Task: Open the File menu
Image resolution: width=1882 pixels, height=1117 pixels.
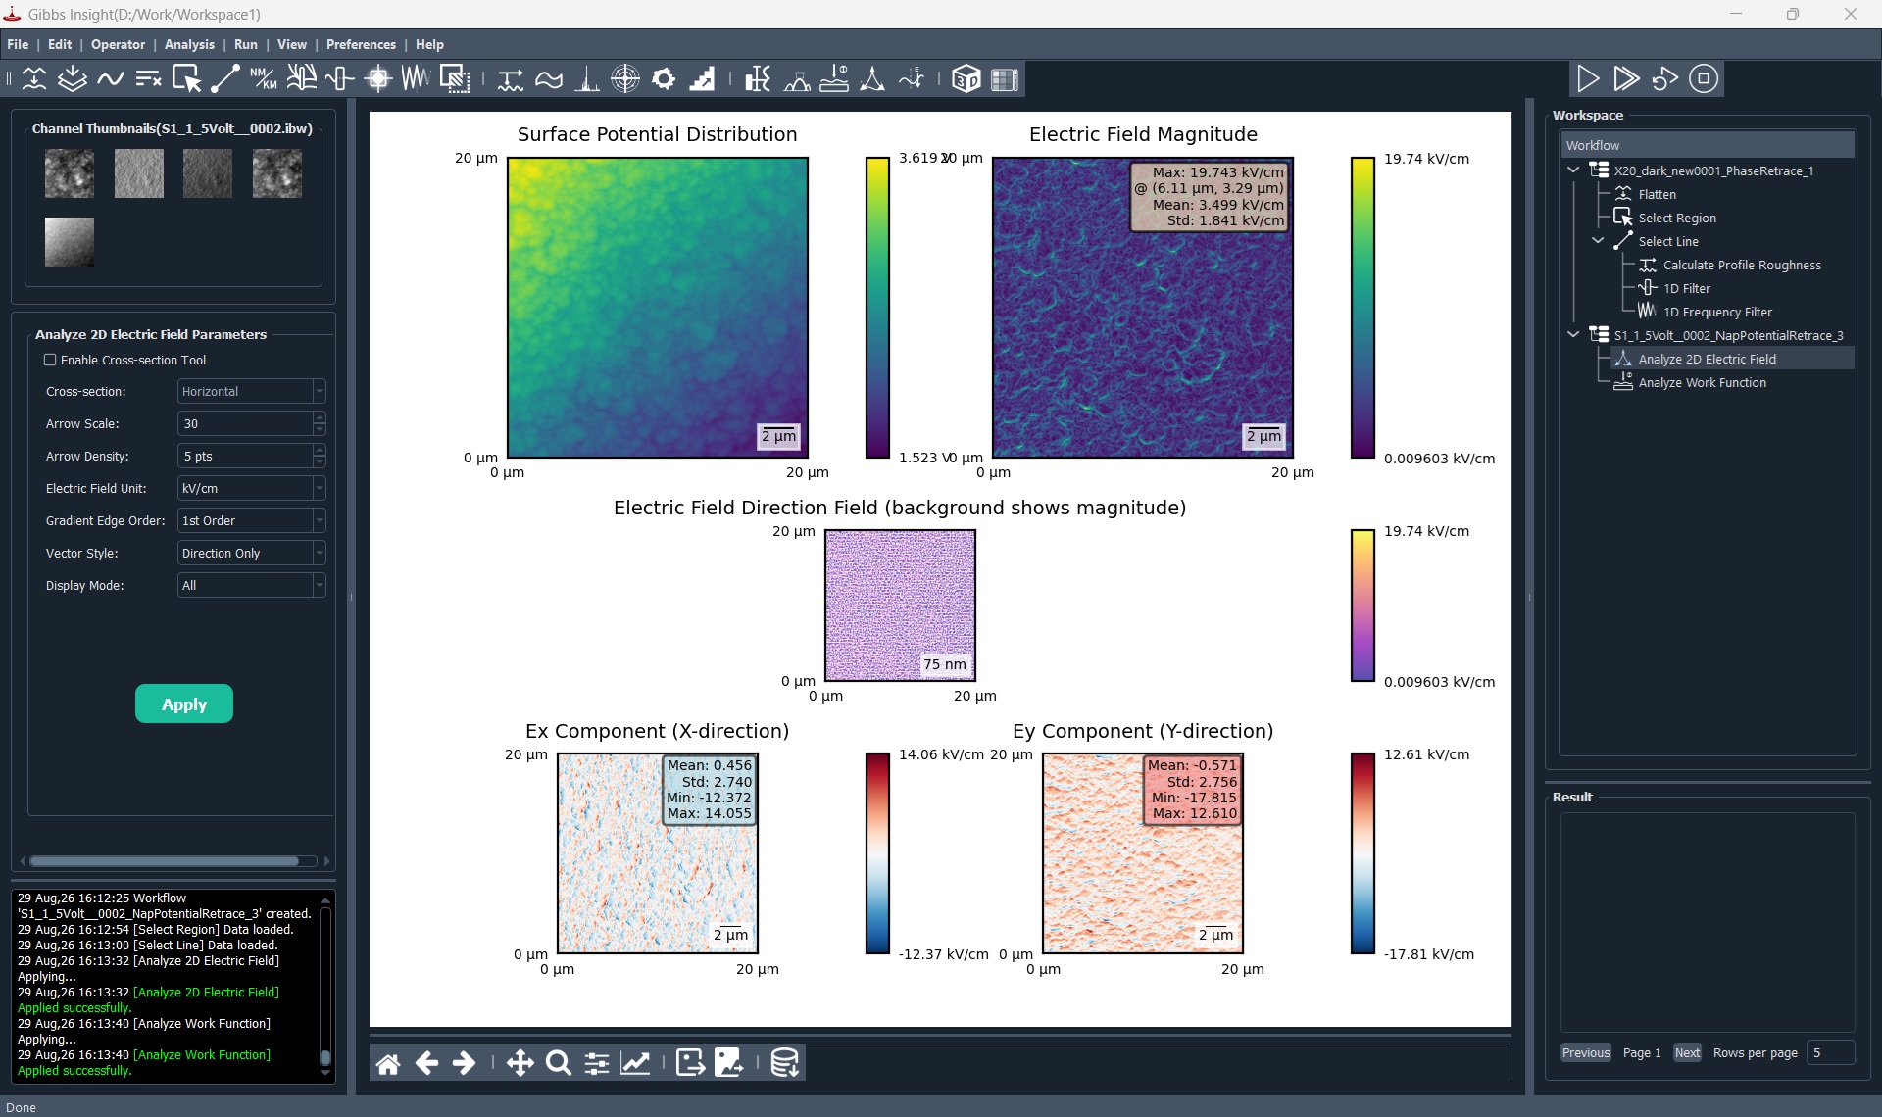Action: (18, 44)
